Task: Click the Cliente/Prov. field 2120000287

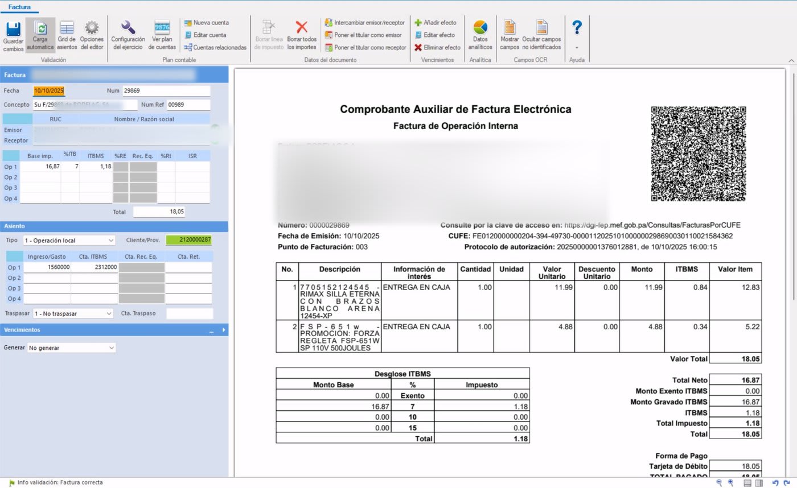Action: 189,240
